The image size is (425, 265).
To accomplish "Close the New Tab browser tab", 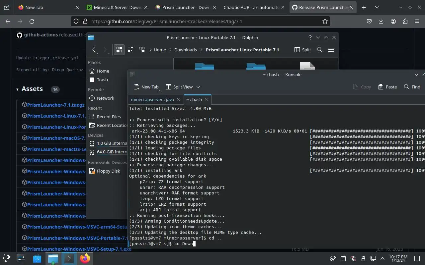I will pyautogui.click(x=77, y=7).
